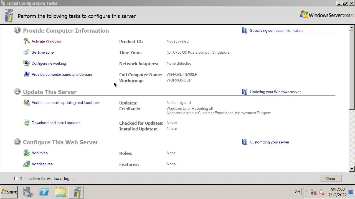355x199 pixels.
Task: Click the Not activated product ID value
Action: 177,41
